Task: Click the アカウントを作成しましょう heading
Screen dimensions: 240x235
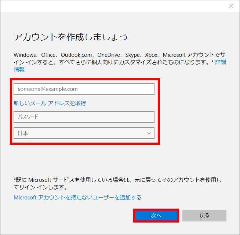Action: coord(70,37)
